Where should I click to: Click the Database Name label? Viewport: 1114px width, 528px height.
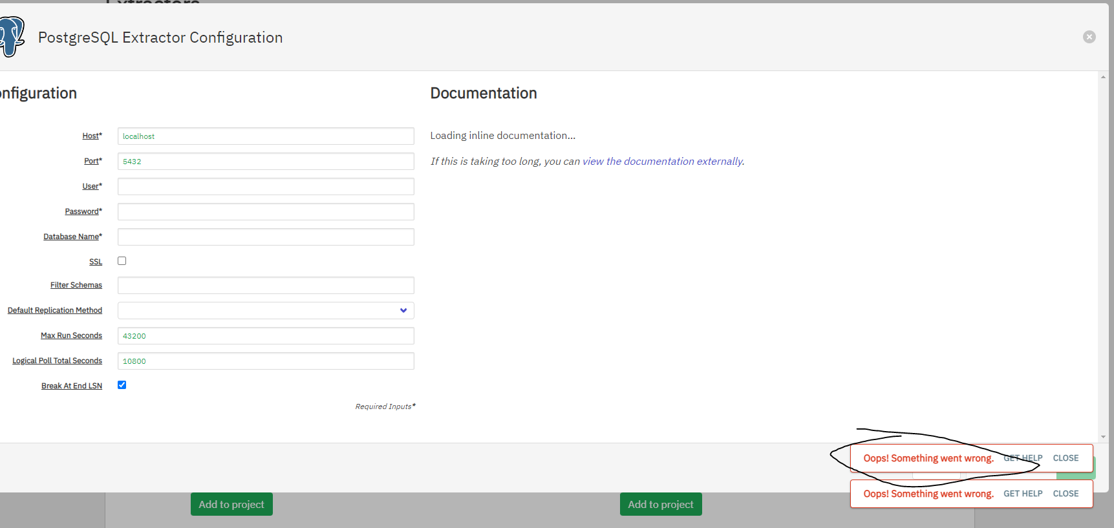click(x=71, y=237)
